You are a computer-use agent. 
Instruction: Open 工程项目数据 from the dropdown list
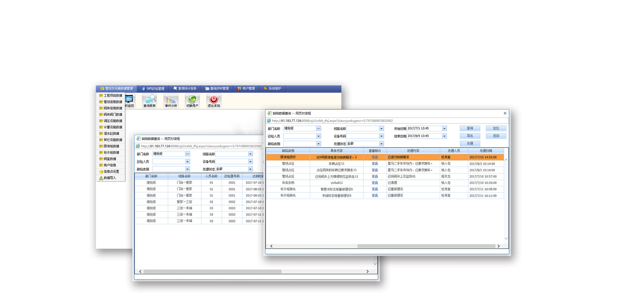pyautogui.click(x=112, y=96)
